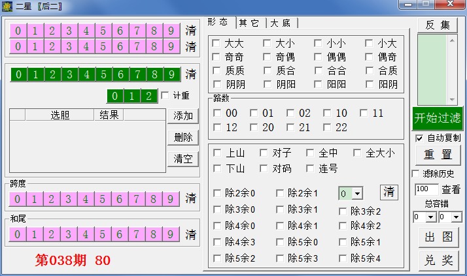Click the app icon in the title bar

click(x=7, y=7)
